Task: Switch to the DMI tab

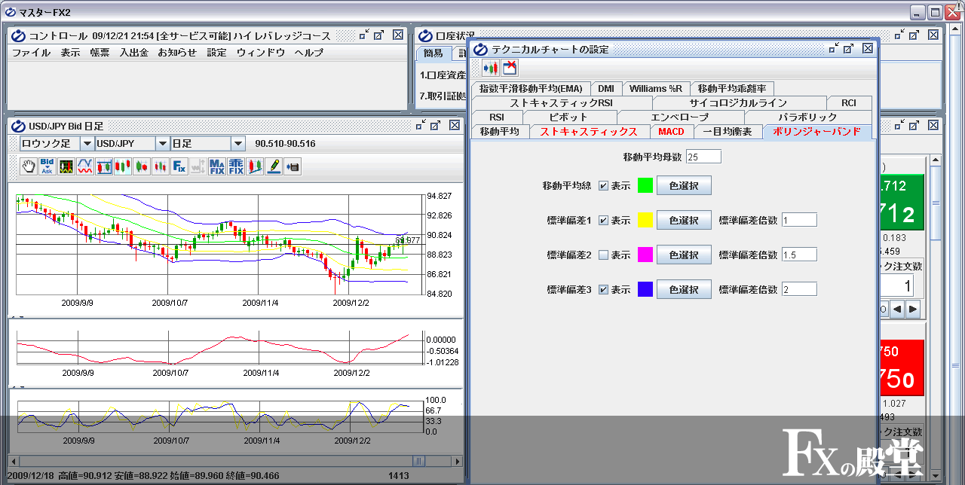Action: (x=606, y=89)
